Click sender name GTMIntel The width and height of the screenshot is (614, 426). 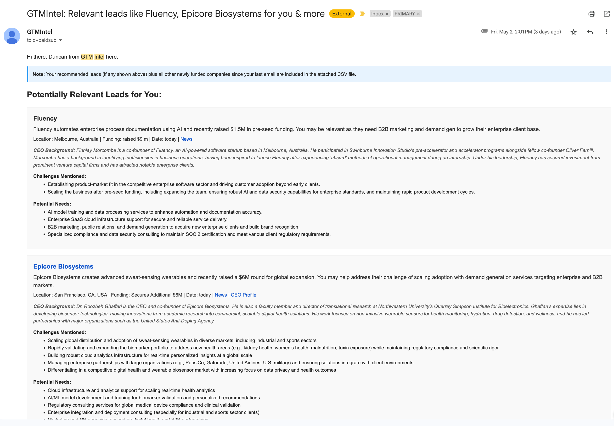pyautogui.click(x=40, y=32)
